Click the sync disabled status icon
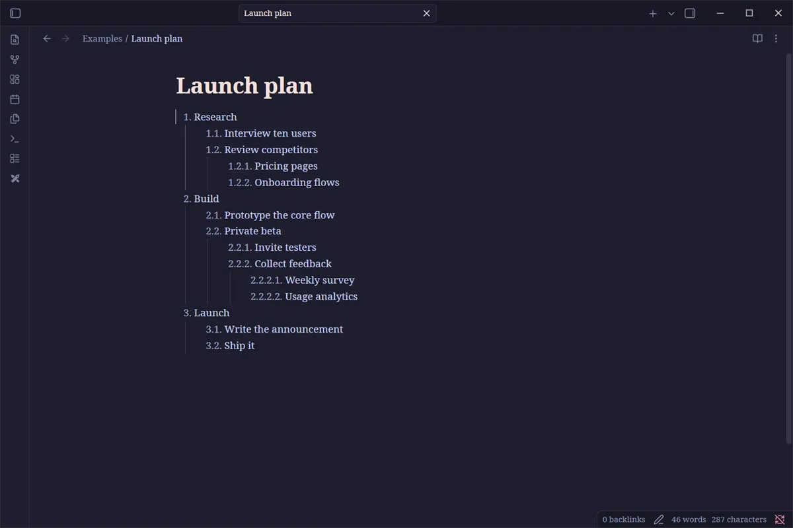The image size is (793, 528). click(780, 519)
